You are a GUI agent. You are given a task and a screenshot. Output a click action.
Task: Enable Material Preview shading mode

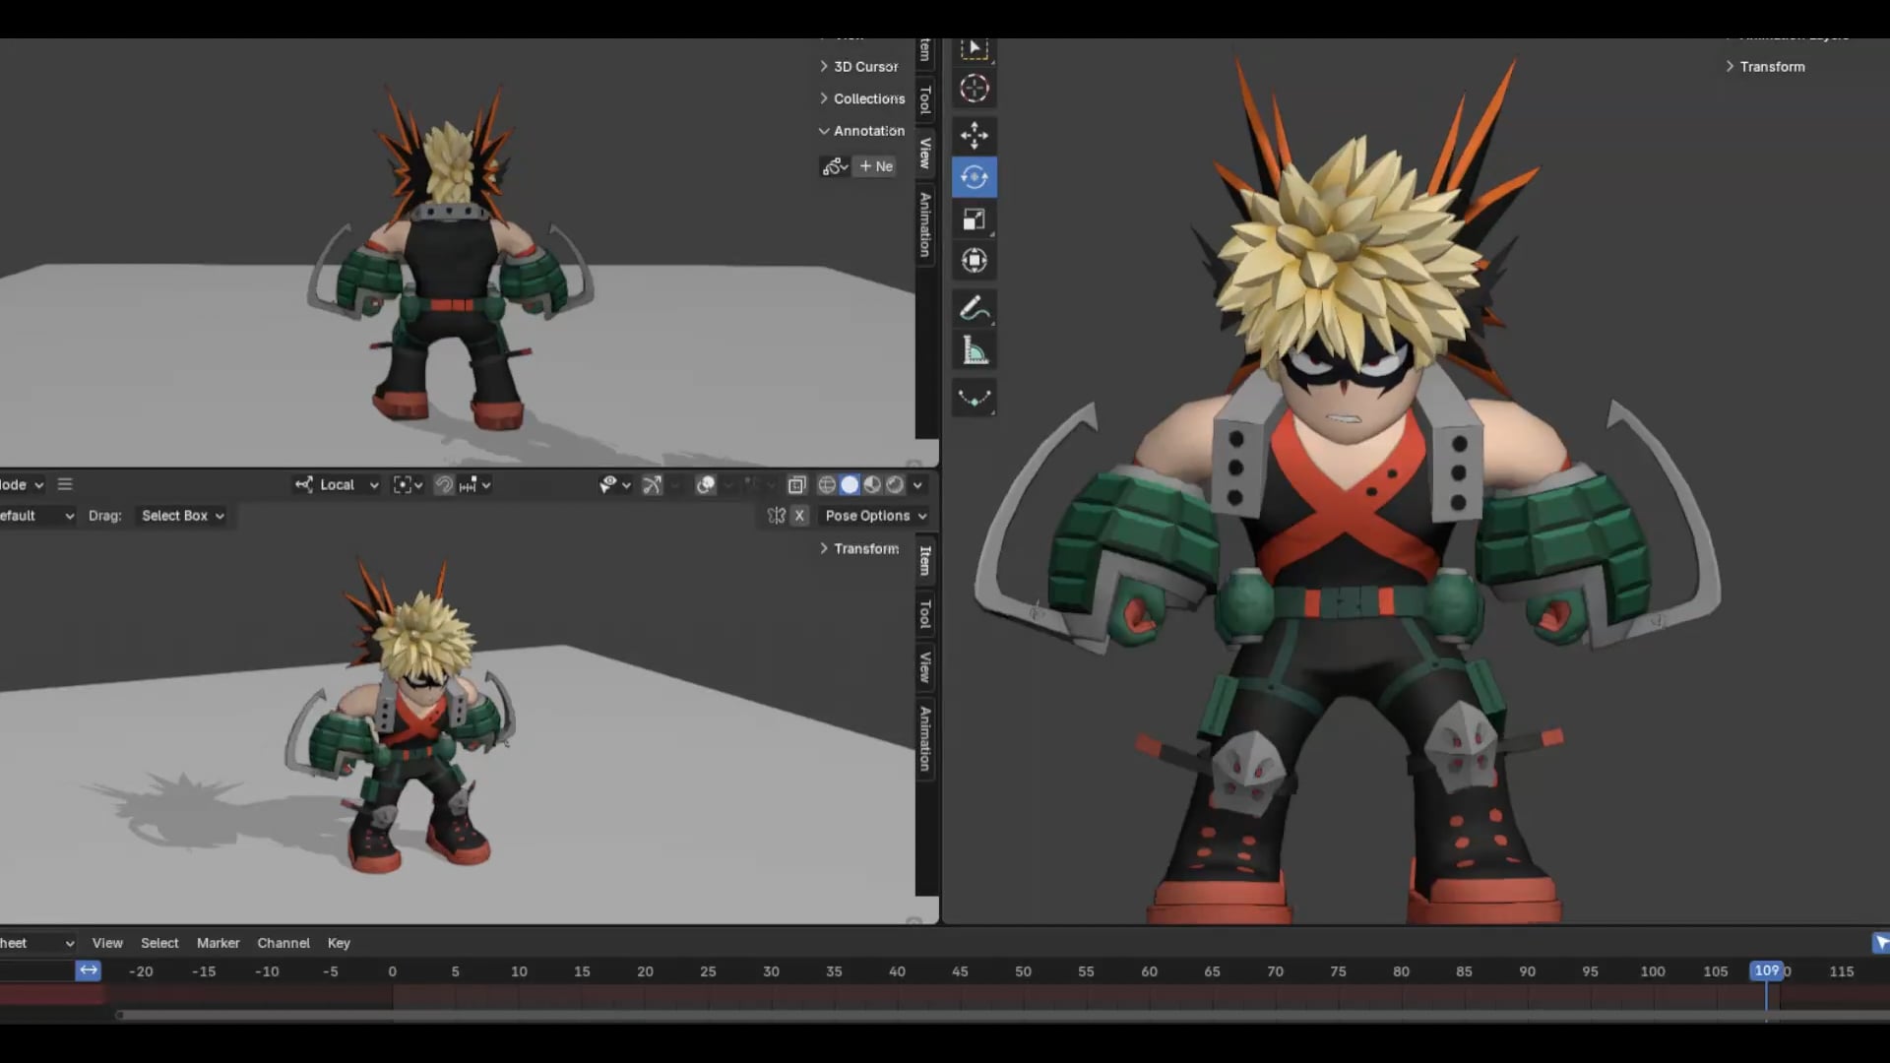coord(873,484)
